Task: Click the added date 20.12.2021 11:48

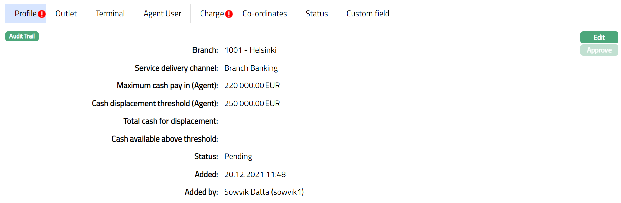Action: (x=255, y=174)
